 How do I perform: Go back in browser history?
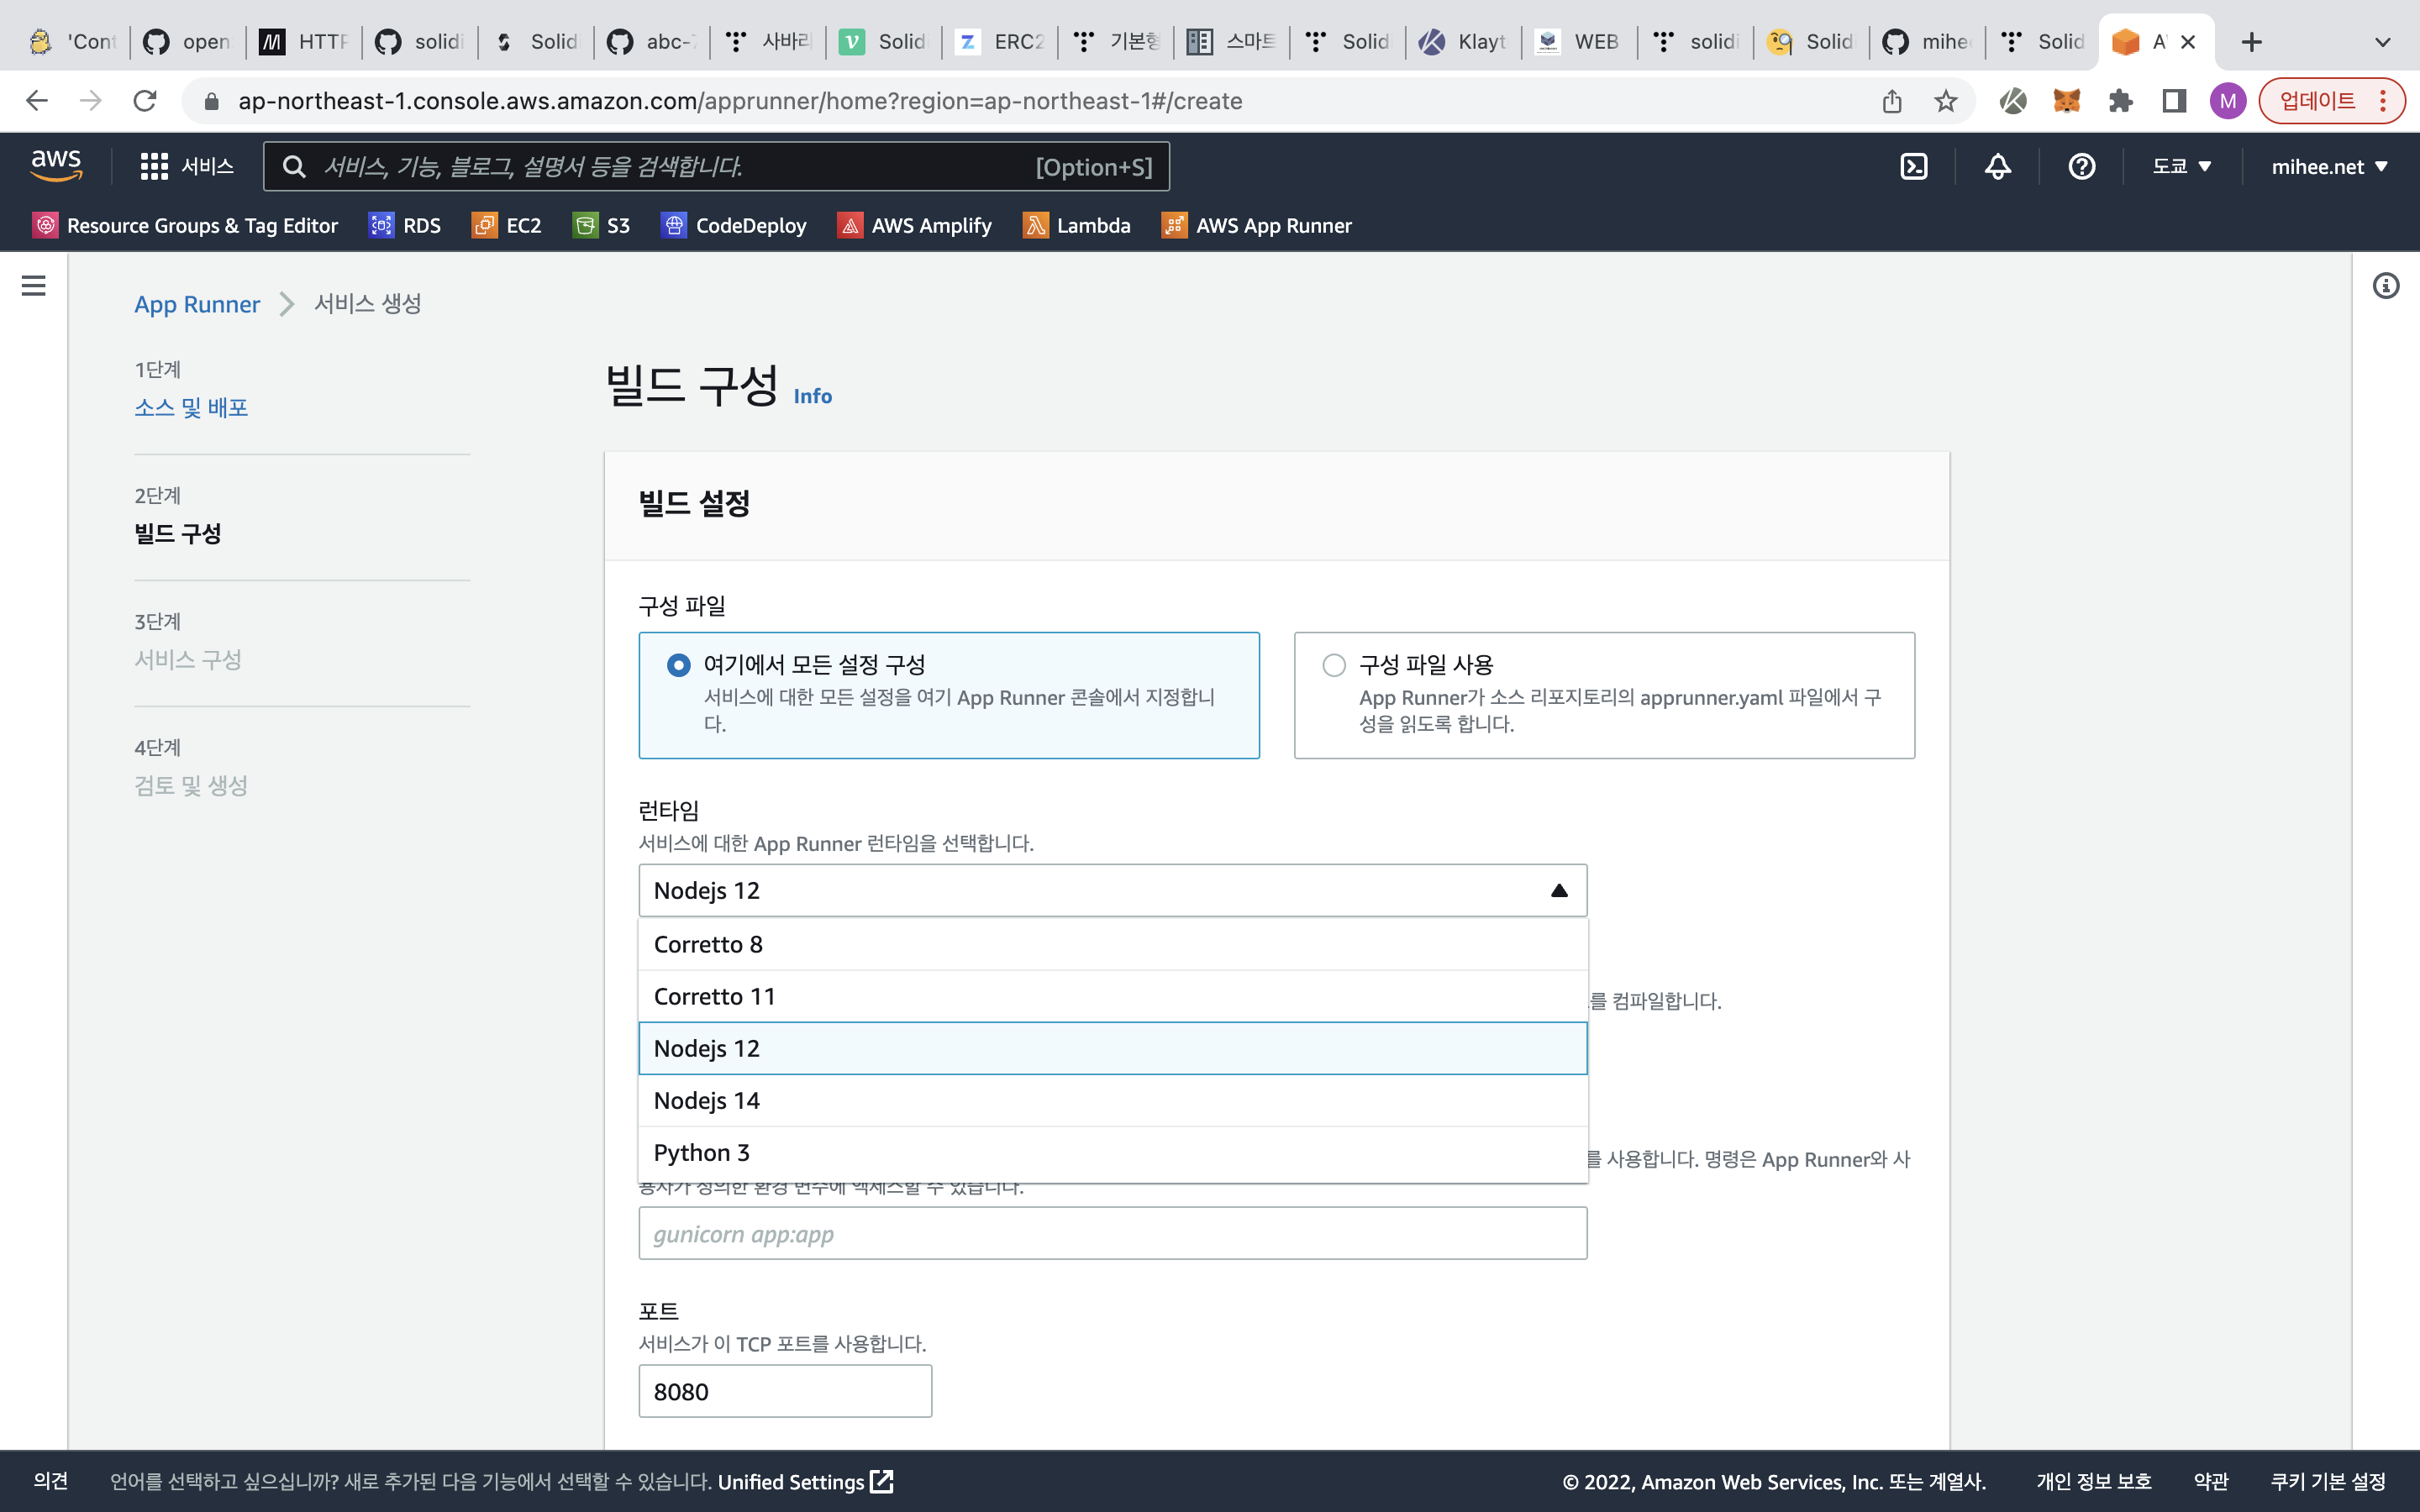[x=37, y=101]
